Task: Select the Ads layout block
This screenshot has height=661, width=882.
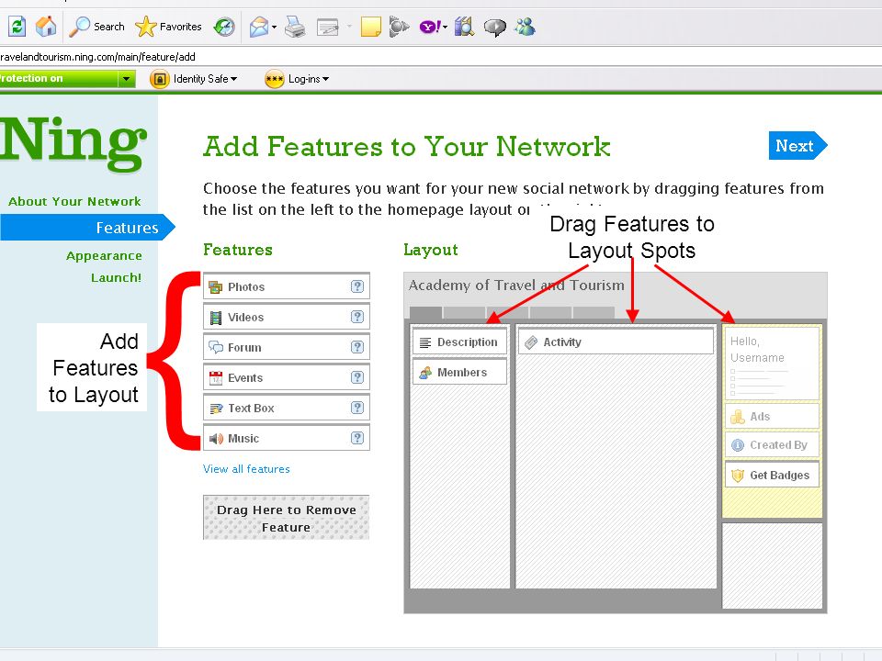Action: point(772,417)
